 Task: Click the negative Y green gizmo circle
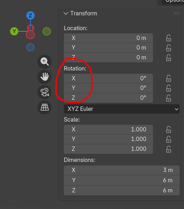coord(47,31)
